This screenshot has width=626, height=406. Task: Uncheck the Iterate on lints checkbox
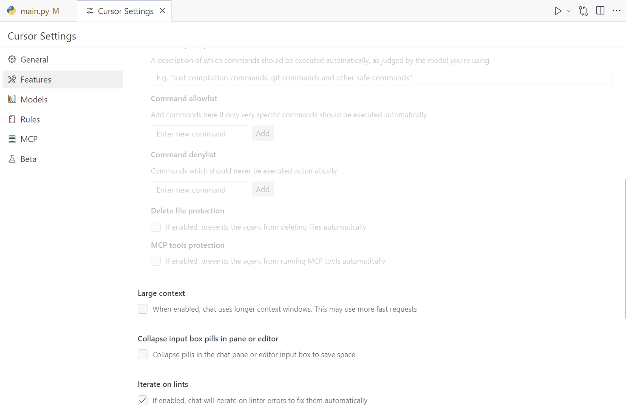pos(143,400)
